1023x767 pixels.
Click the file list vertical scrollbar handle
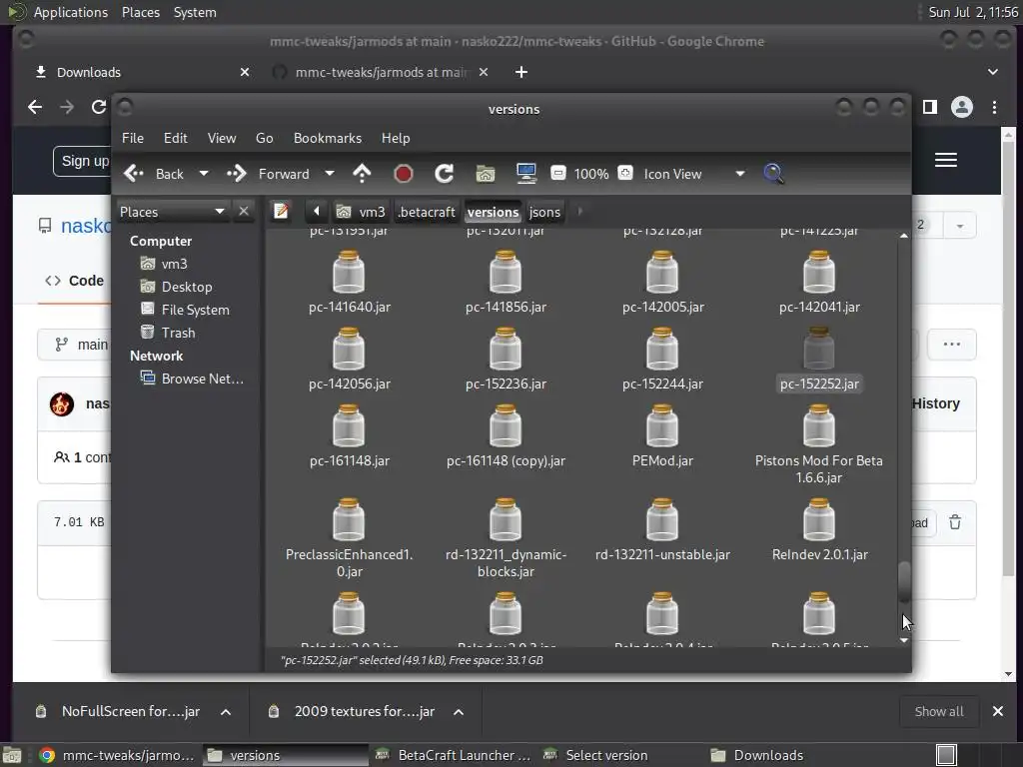pos(904,582)
